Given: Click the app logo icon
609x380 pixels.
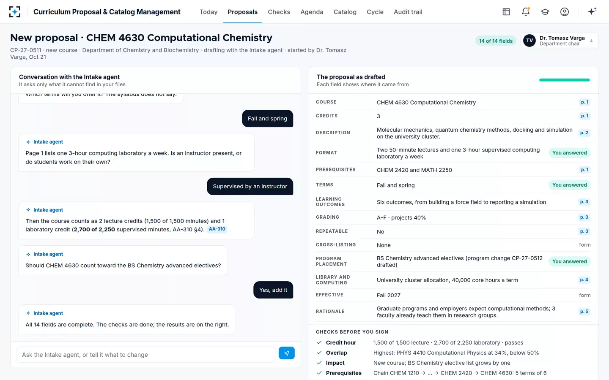Looking at the screenshot, I should [15, 12].
